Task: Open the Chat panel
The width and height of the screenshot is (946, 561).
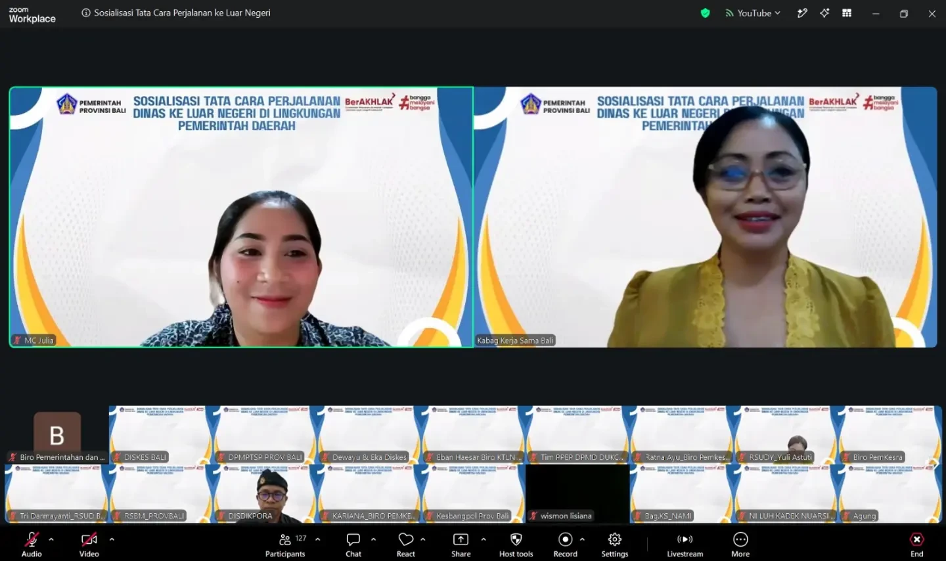Action: tap(353, 545)
